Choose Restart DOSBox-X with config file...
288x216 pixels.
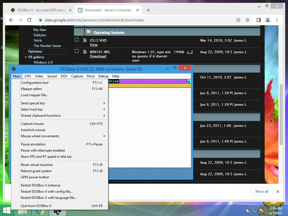[x=64, y=192]
